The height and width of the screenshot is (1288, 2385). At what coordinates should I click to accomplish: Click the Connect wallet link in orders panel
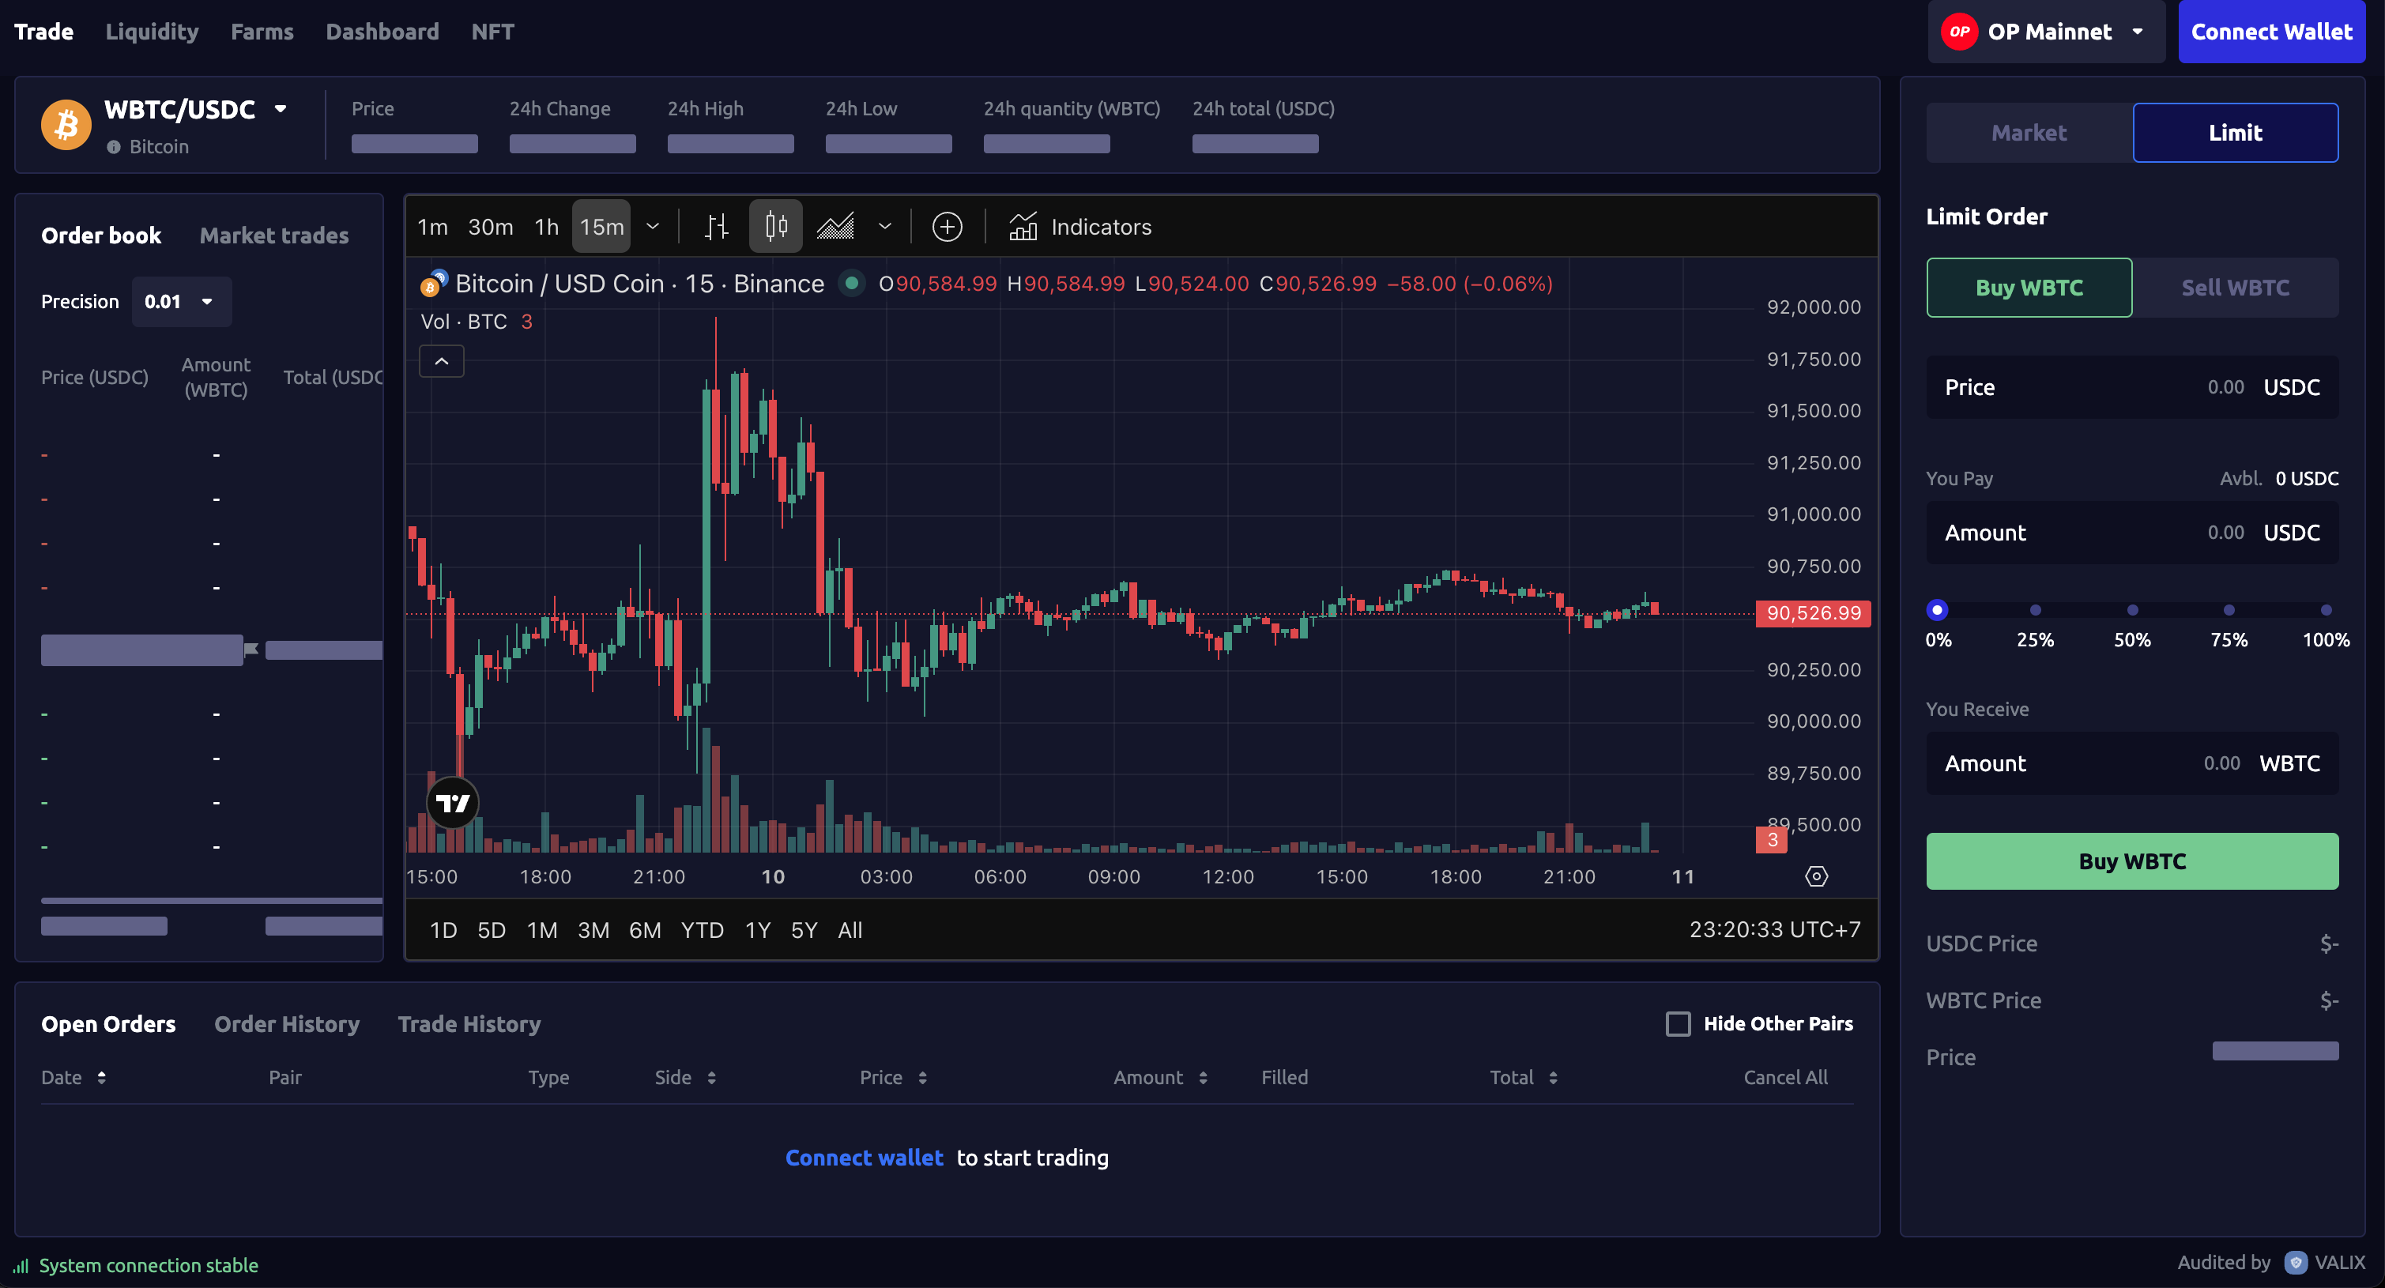(x=864, y=1158)
